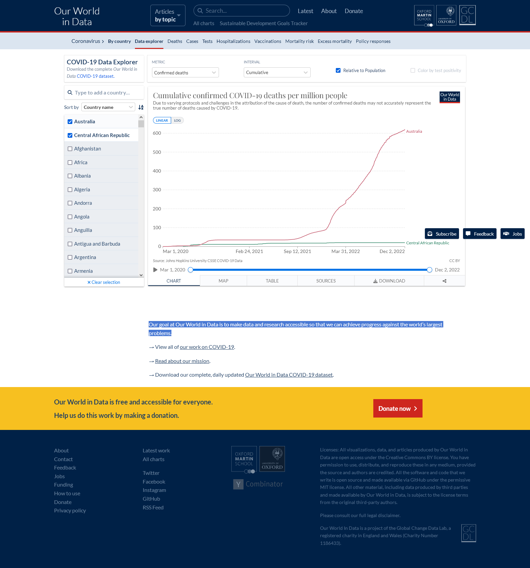Click country list scroll up arrow

click(141, 117)
